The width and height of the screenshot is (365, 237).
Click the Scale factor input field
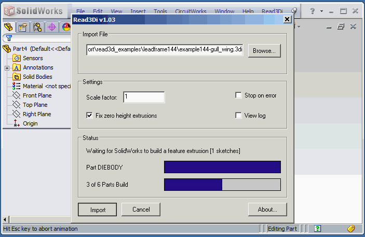click(x=144, y=97)
